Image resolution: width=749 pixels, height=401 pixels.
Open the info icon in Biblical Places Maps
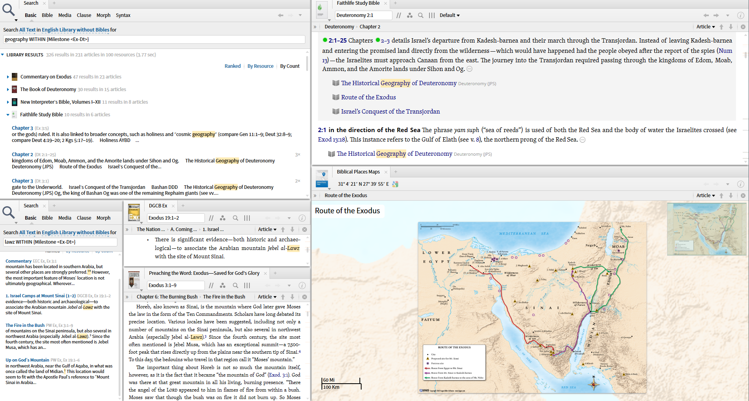[741, 184]
